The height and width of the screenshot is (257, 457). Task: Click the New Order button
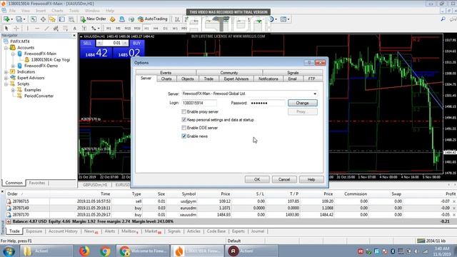pos(93,19)
